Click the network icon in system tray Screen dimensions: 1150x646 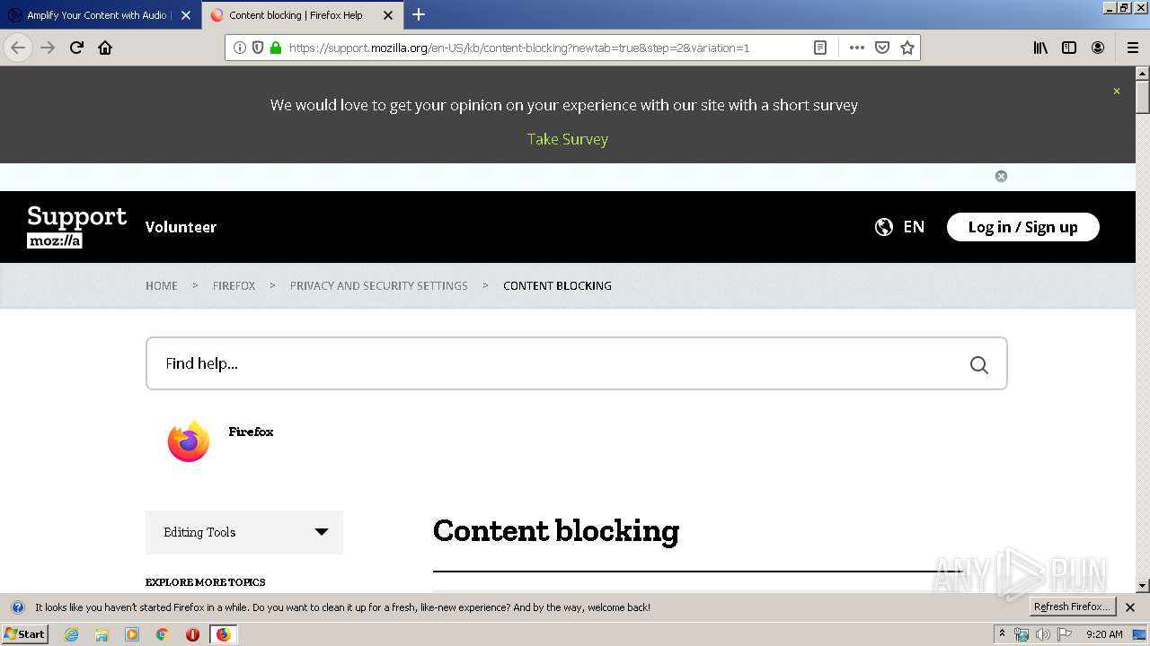[1022, 634]
